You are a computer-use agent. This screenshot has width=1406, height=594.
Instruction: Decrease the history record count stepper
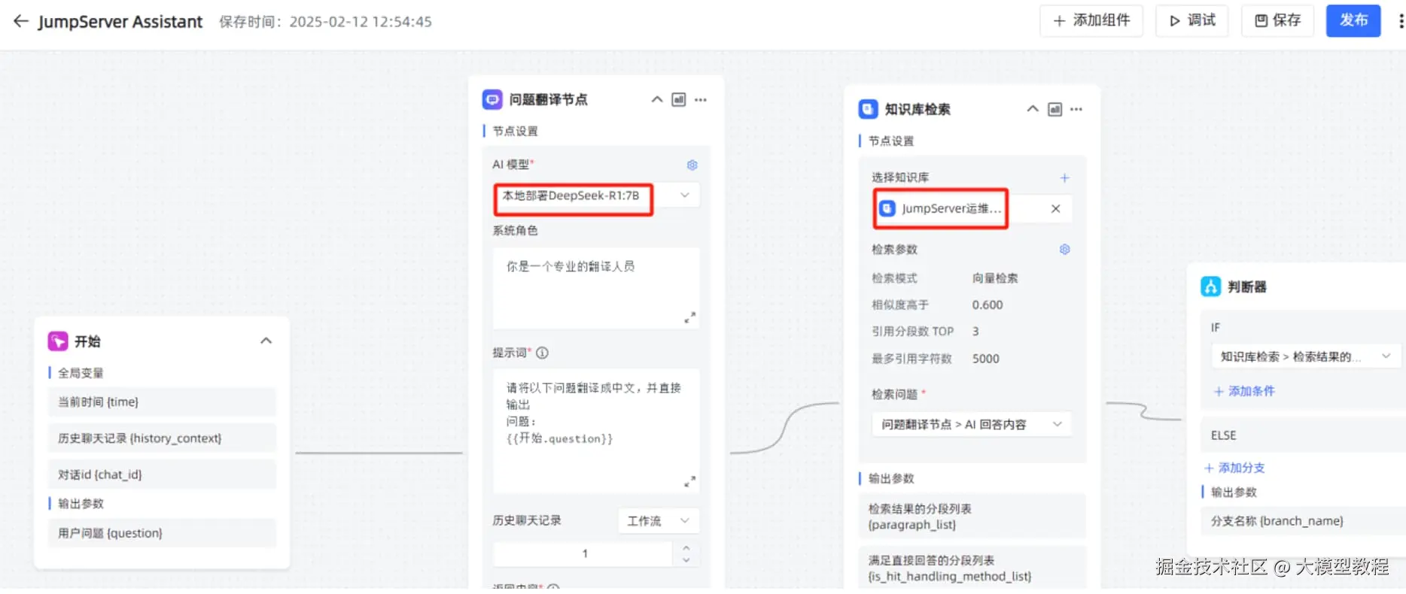pos(686,560)
